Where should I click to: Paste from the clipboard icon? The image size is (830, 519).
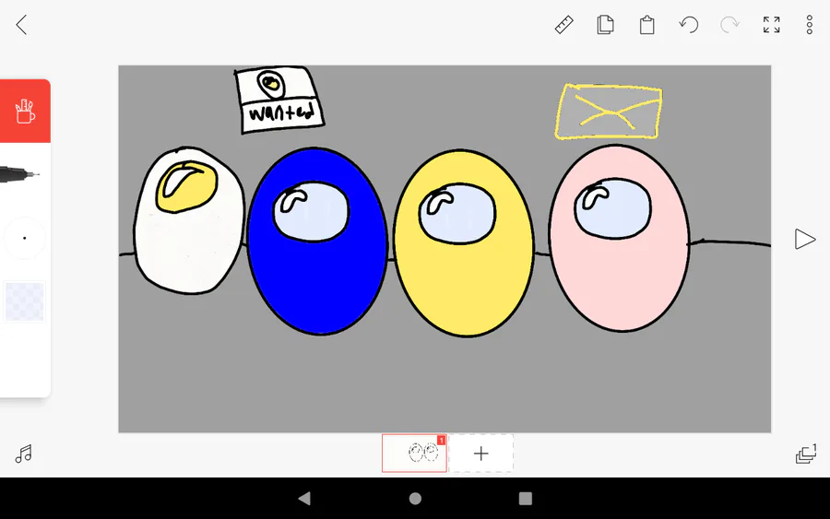[646, 25]
